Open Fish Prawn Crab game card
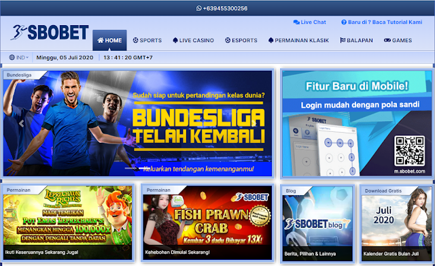This screenshot has width=435, height=266. [207, 222]
